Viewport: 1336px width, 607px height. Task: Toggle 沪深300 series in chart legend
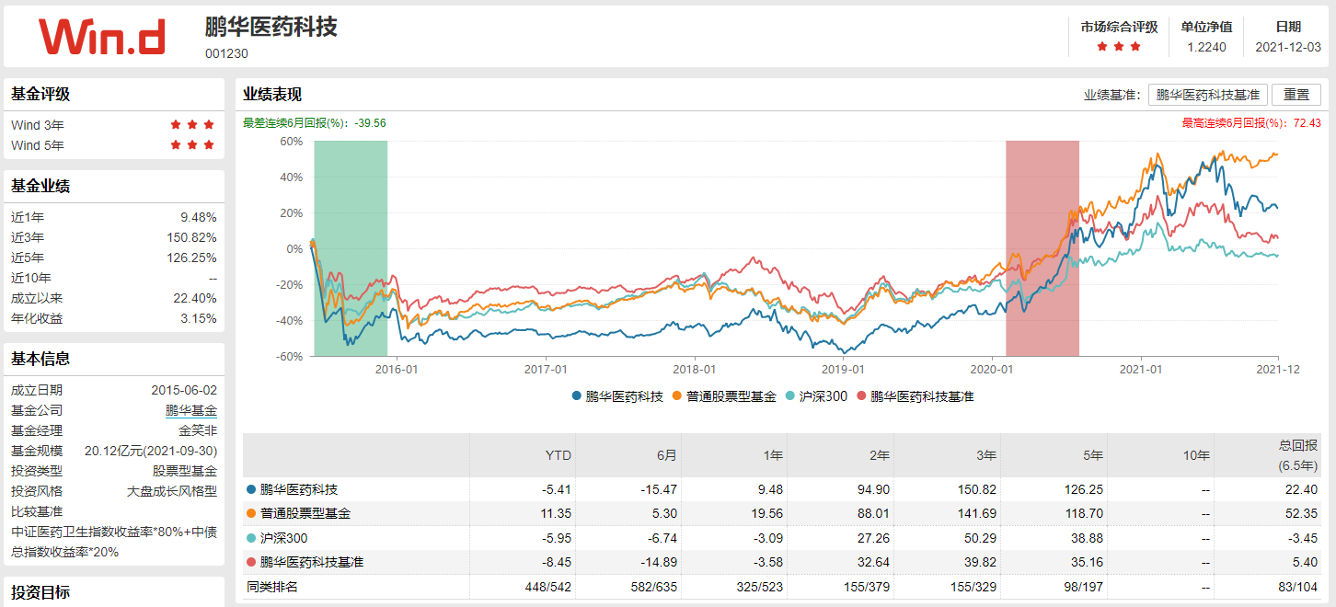(x=817, y=396)
